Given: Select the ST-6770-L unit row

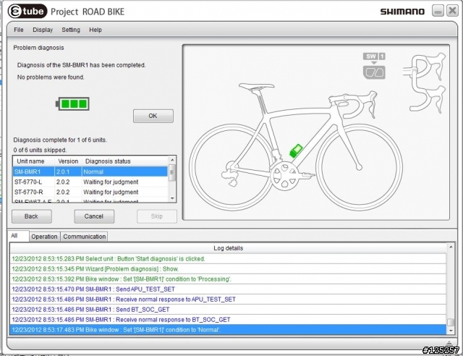Looking at the screenshot, I should click(90, 182).
